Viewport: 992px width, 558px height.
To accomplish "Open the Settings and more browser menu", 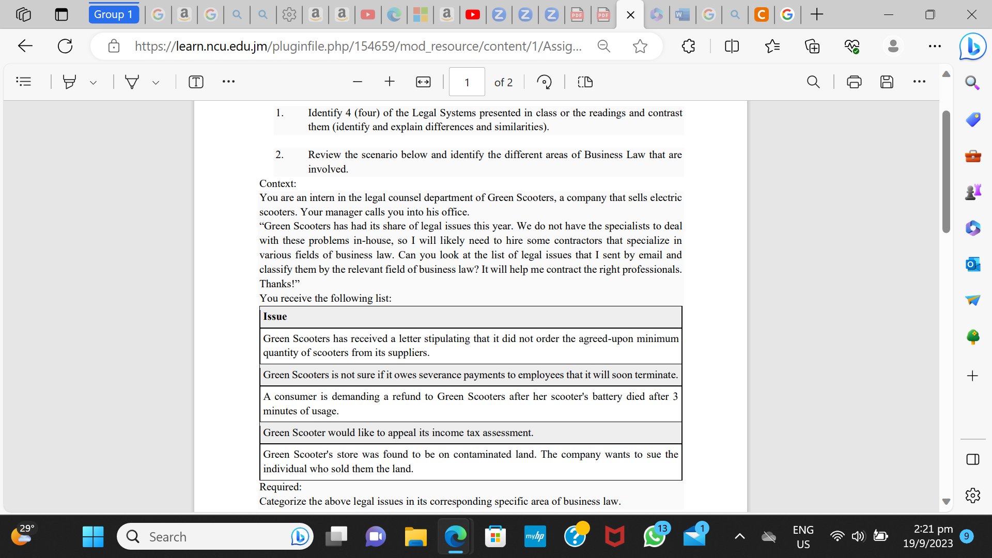I will [x=935, y=46].
